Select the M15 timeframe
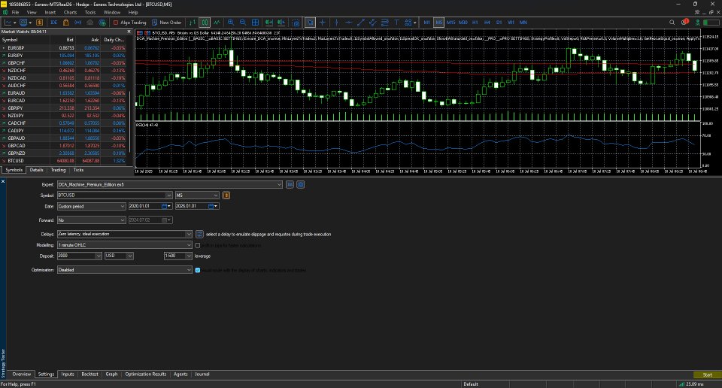 tap(450, 22)
